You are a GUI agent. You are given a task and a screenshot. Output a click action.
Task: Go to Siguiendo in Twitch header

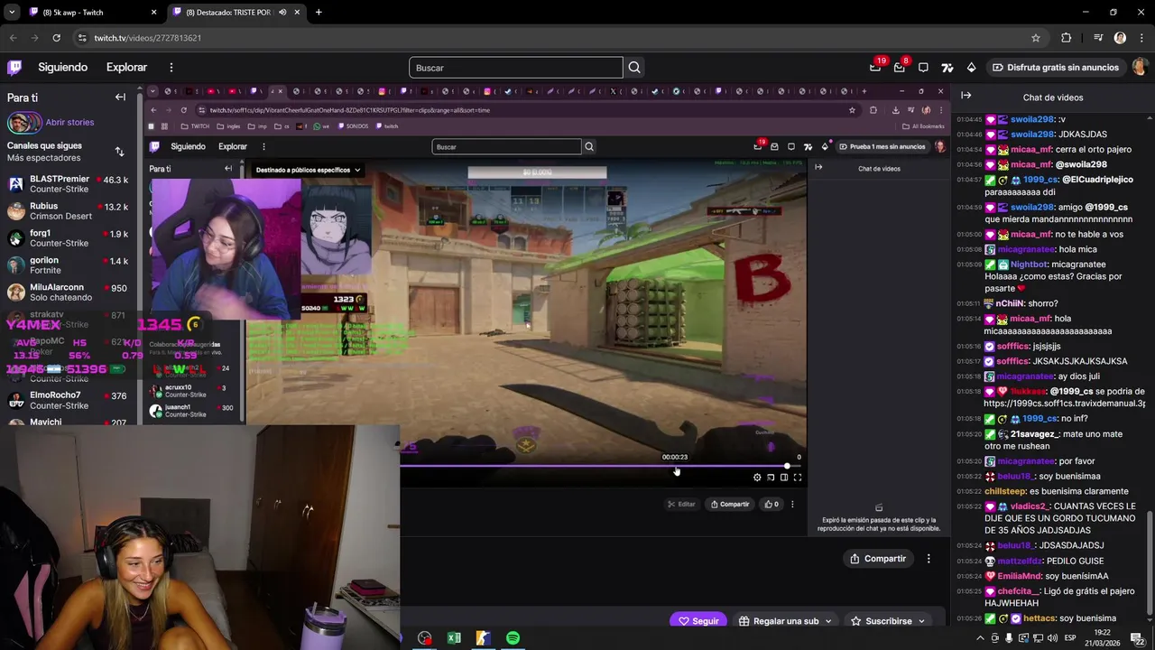coord(63,68)
